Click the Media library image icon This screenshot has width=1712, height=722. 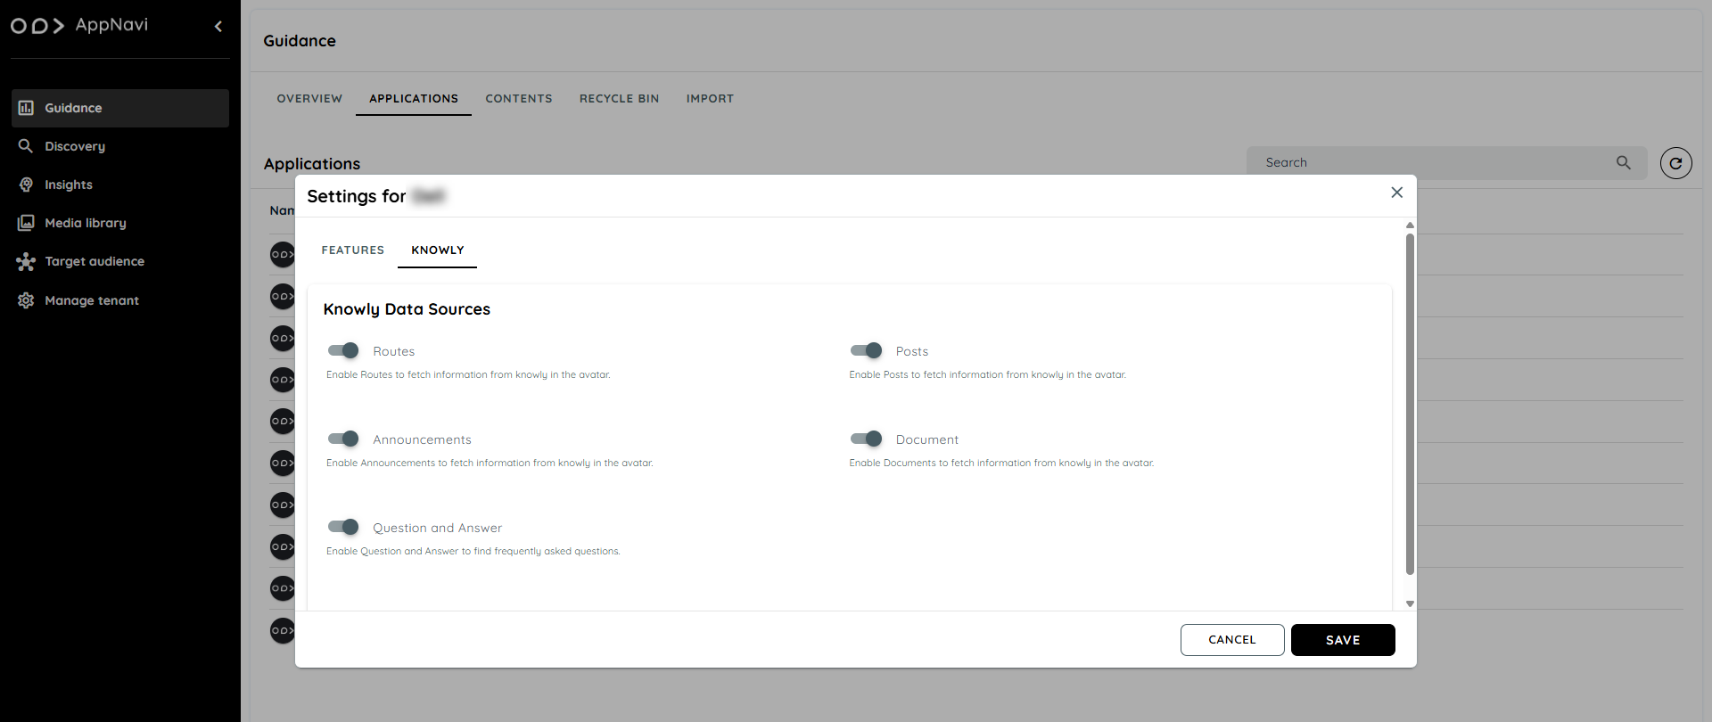[x=26, y=223]
